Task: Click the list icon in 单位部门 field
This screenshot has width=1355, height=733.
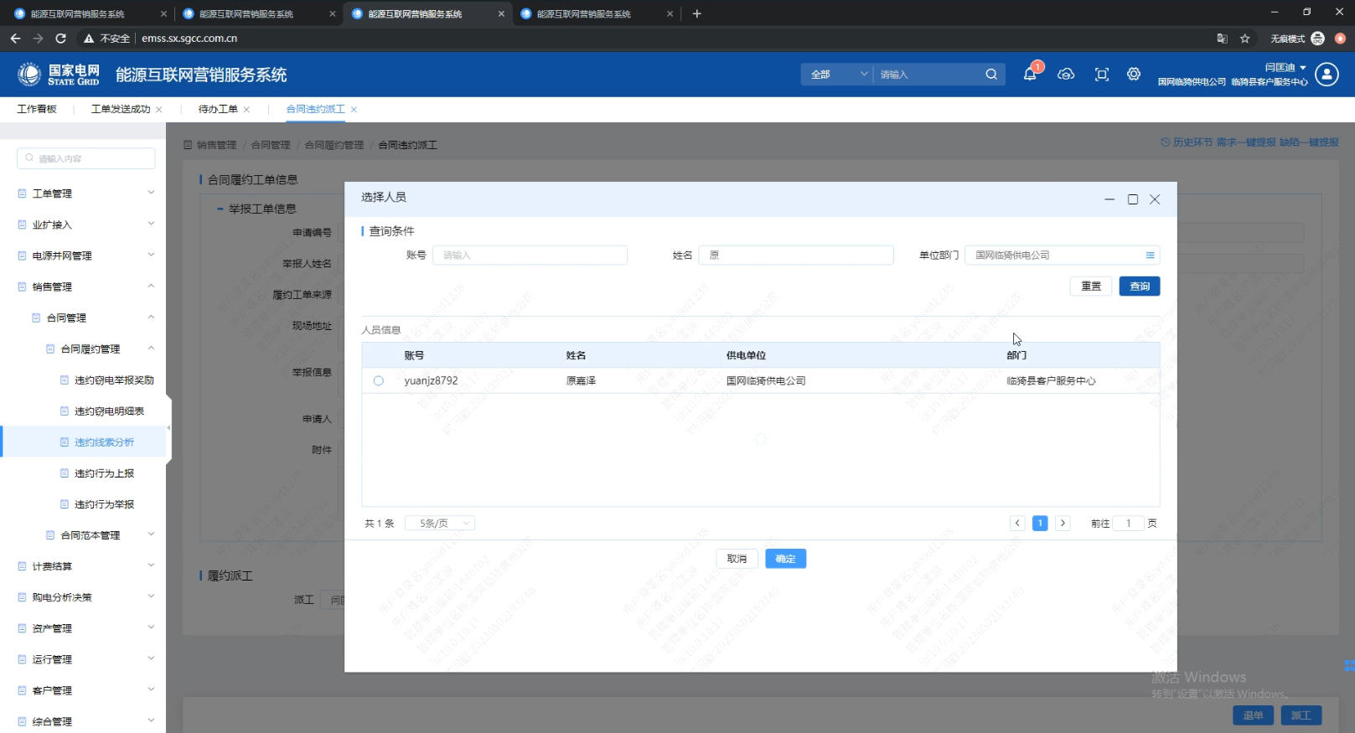Action: click(x=1150, y=256)
